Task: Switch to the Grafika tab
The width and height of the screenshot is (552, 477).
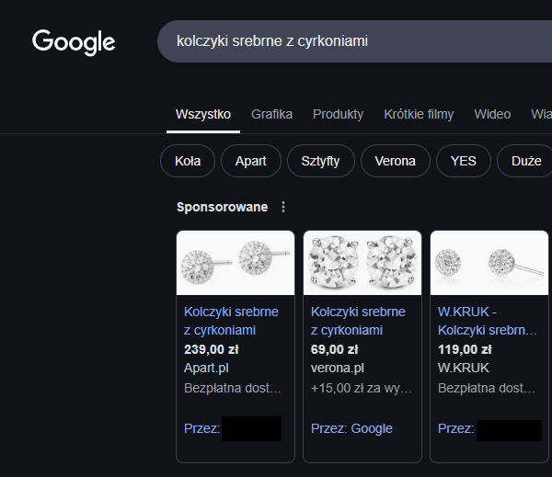Action: click(271, 114)
